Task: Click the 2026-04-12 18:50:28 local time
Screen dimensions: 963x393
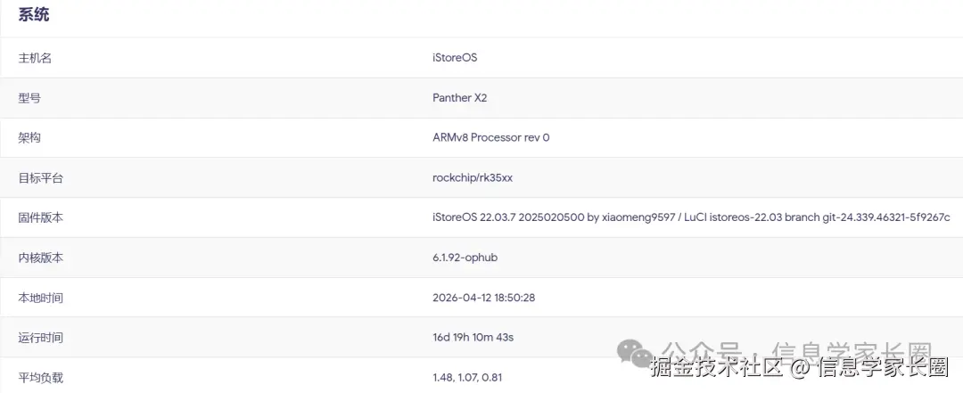Action: coord(483,298)
